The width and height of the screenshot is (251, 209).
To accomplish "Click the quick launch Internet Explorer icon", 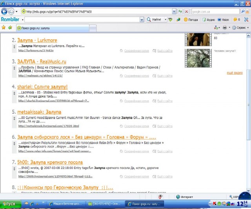I will (32, 204).
